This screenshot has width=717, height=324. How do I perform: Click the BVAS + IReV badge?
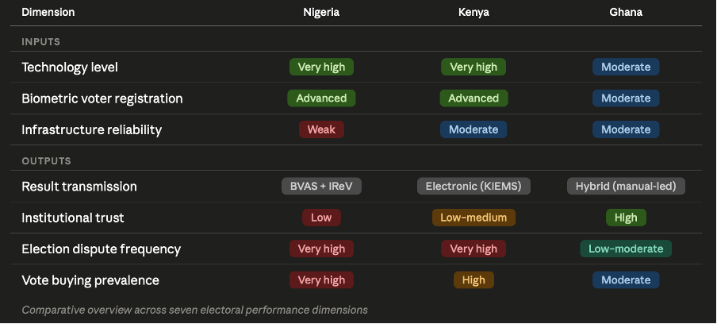[x=321, y=187]
